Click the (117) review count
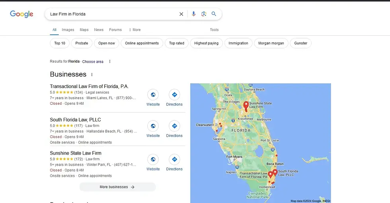 78,126
